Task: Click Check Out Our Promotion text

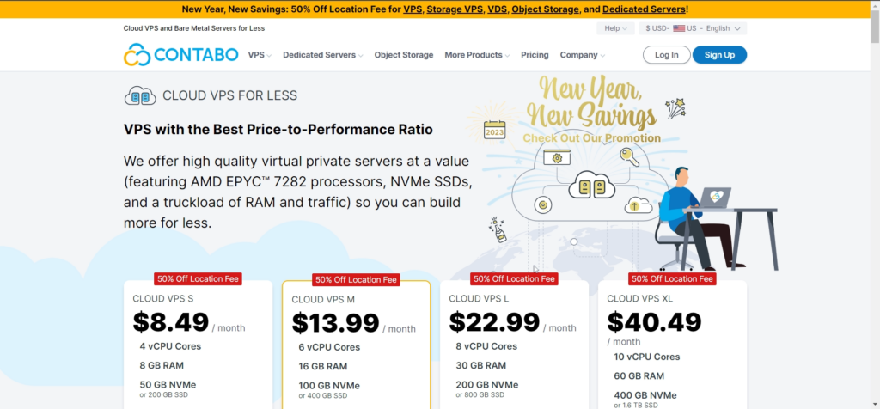Action: pos(591,138)
